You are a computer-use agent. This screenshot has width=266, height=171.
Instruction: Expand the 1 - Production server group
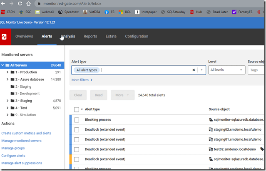point(7,72)
